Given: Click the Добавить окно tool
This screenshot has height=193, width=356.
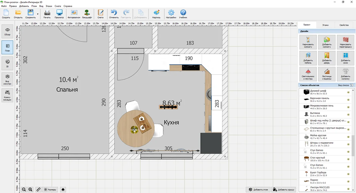Looking at the screenshot, I should click(345, 58).
